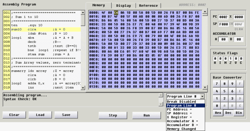Image resolution: width=250 pixels, height=131 pixels.
Task: Toggle the Hex base converter mode
Action: [218, 113]
